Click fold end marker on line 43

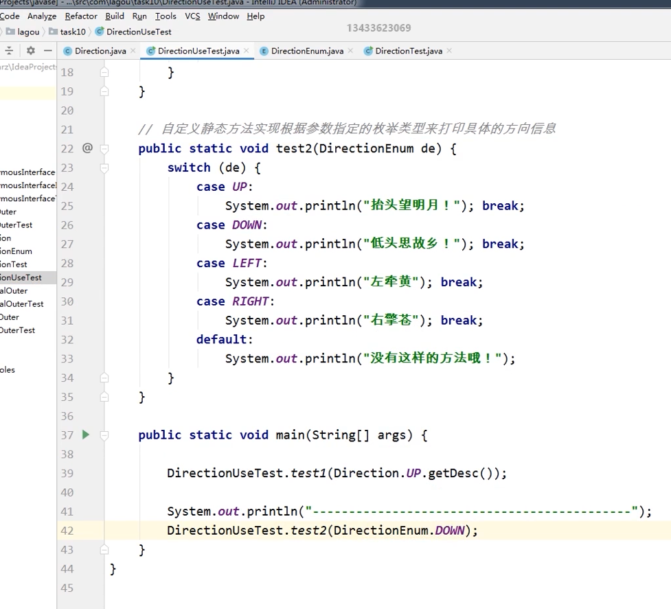pos(104,549)
